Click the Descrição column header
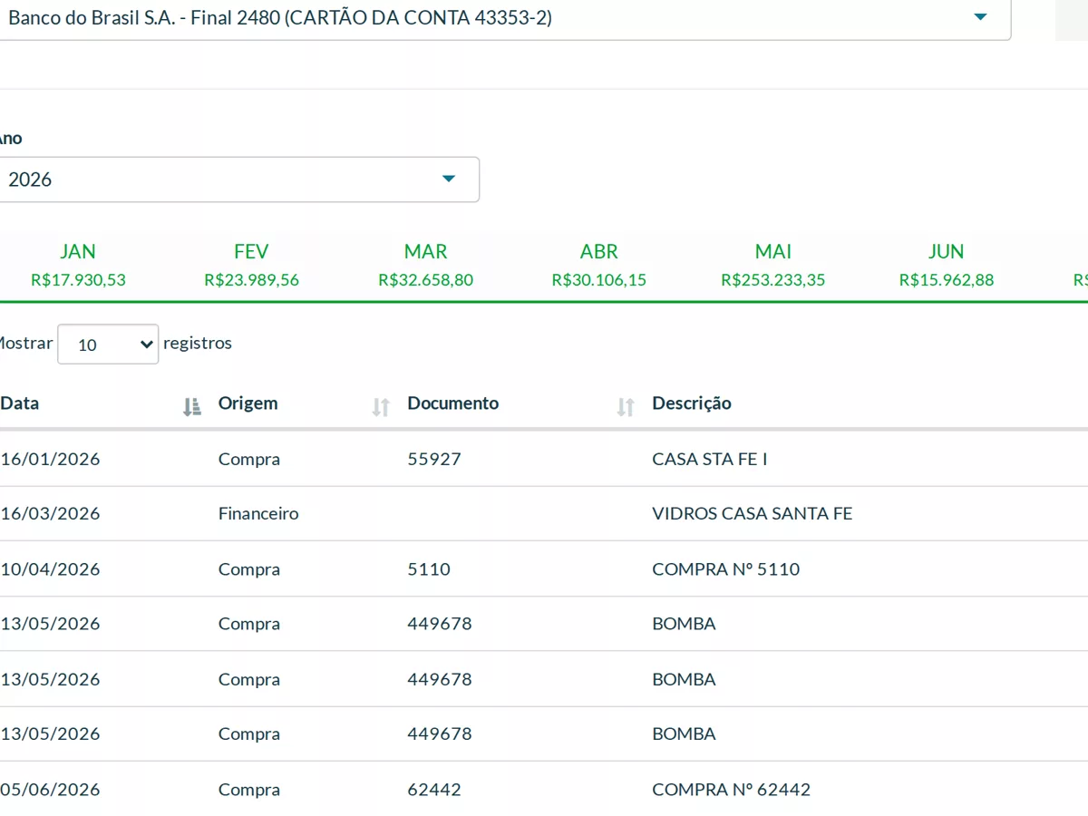1088x816 pixels. (692, 403)
